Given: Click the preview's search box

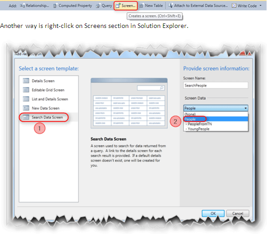Looking at the screenshot, I should click(x=151, y=88).
